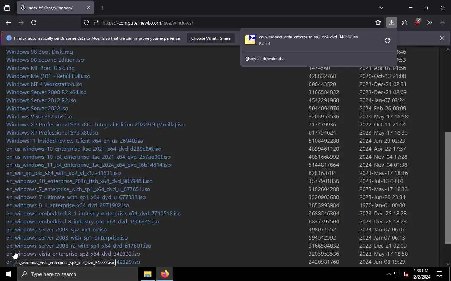Click Choose What I Share button

point(211,38)
